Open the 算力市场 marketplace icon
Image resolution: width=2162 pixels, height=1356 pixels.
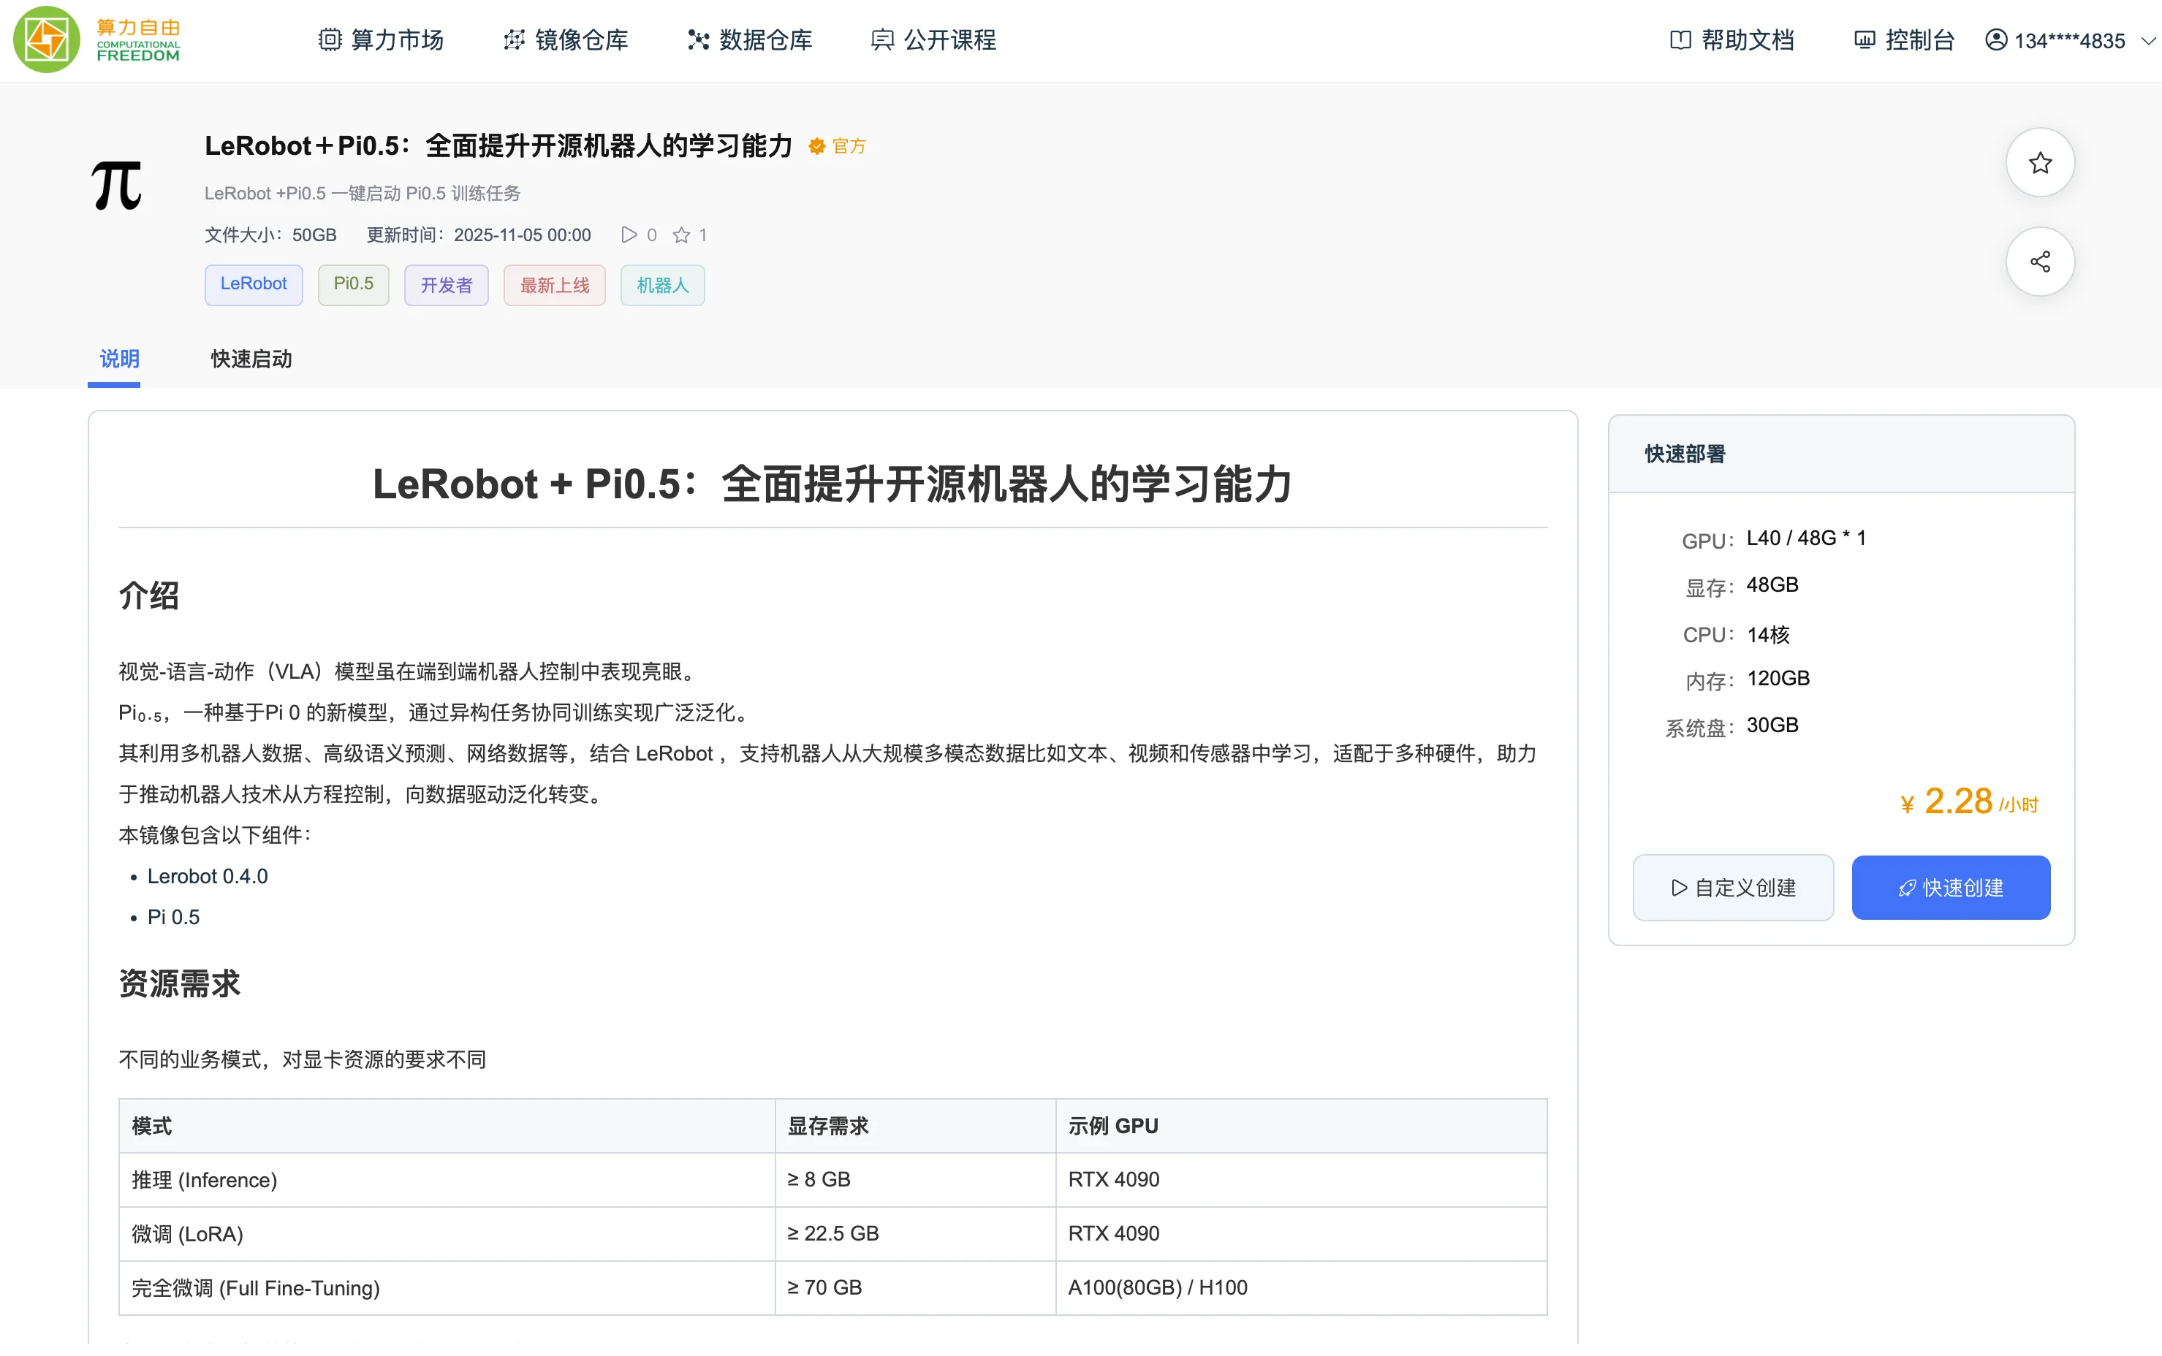(329, 39)
